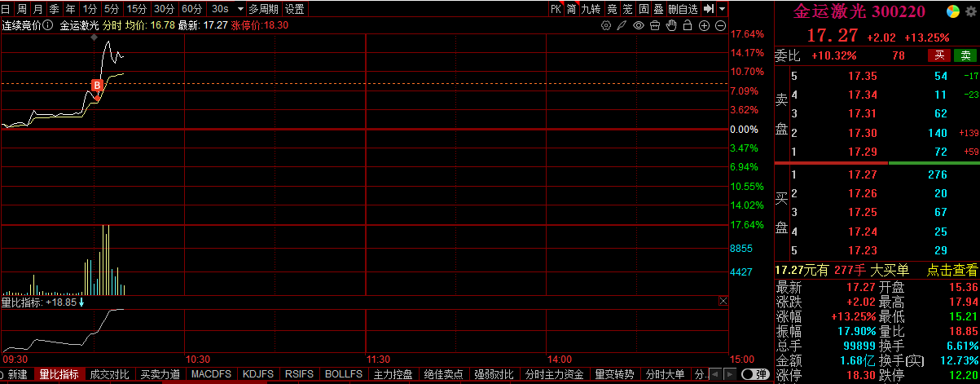Open 设置 settings in top toolbar
Image resolution: width=980 pixels, height=384 pixels.
(294, 9)
